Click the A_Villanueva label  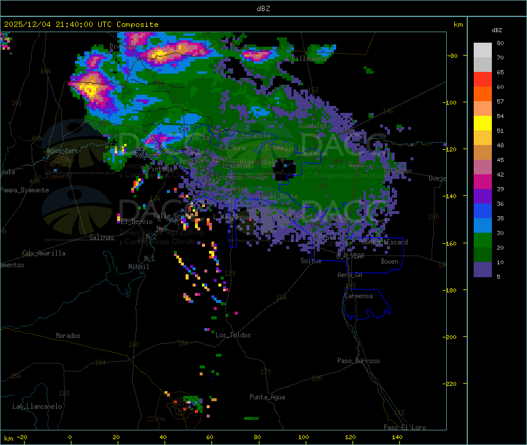coord(306,58)
